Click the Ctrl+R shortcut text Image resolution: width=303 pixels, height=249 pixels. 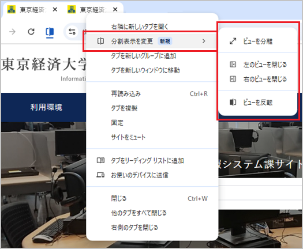pyautogui.click(x=199, y=94)
